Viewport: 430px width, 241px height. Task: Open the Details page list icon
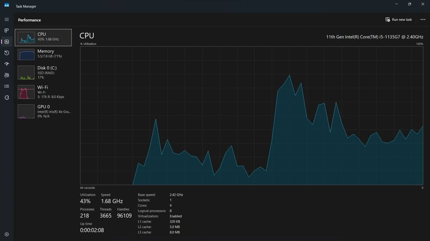pyautogui.click(x=7, y=86)
